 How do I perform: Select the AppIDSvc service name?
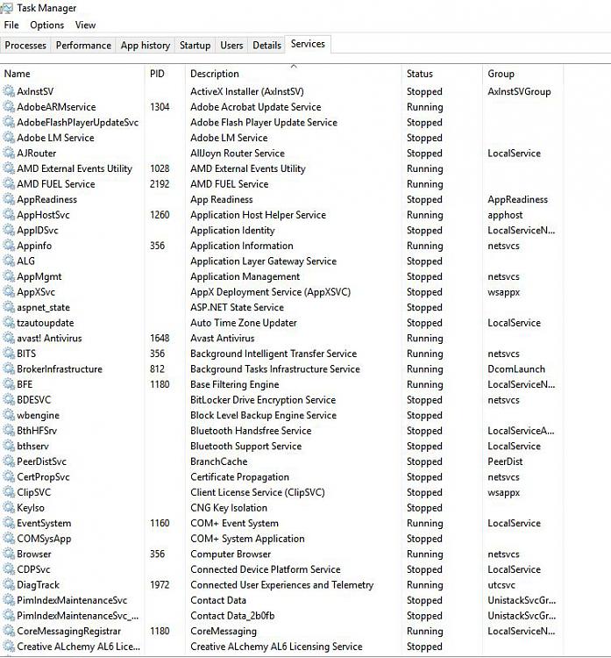click(38, 231)
